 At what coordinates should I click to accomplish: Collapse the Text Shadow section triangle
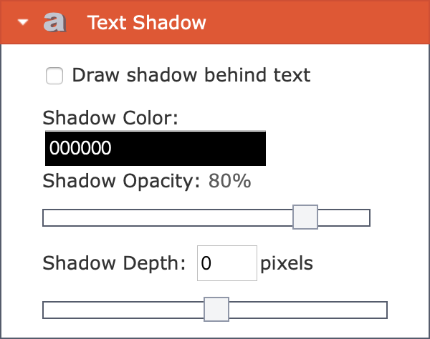[23, 22]
